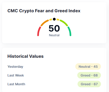
Task: Click the CMC Crypto Fear and Greed Index title
Action: point(44,11)
